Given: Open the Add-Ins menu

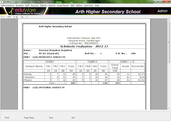Looking at the screenshot, I should point(44,5).
